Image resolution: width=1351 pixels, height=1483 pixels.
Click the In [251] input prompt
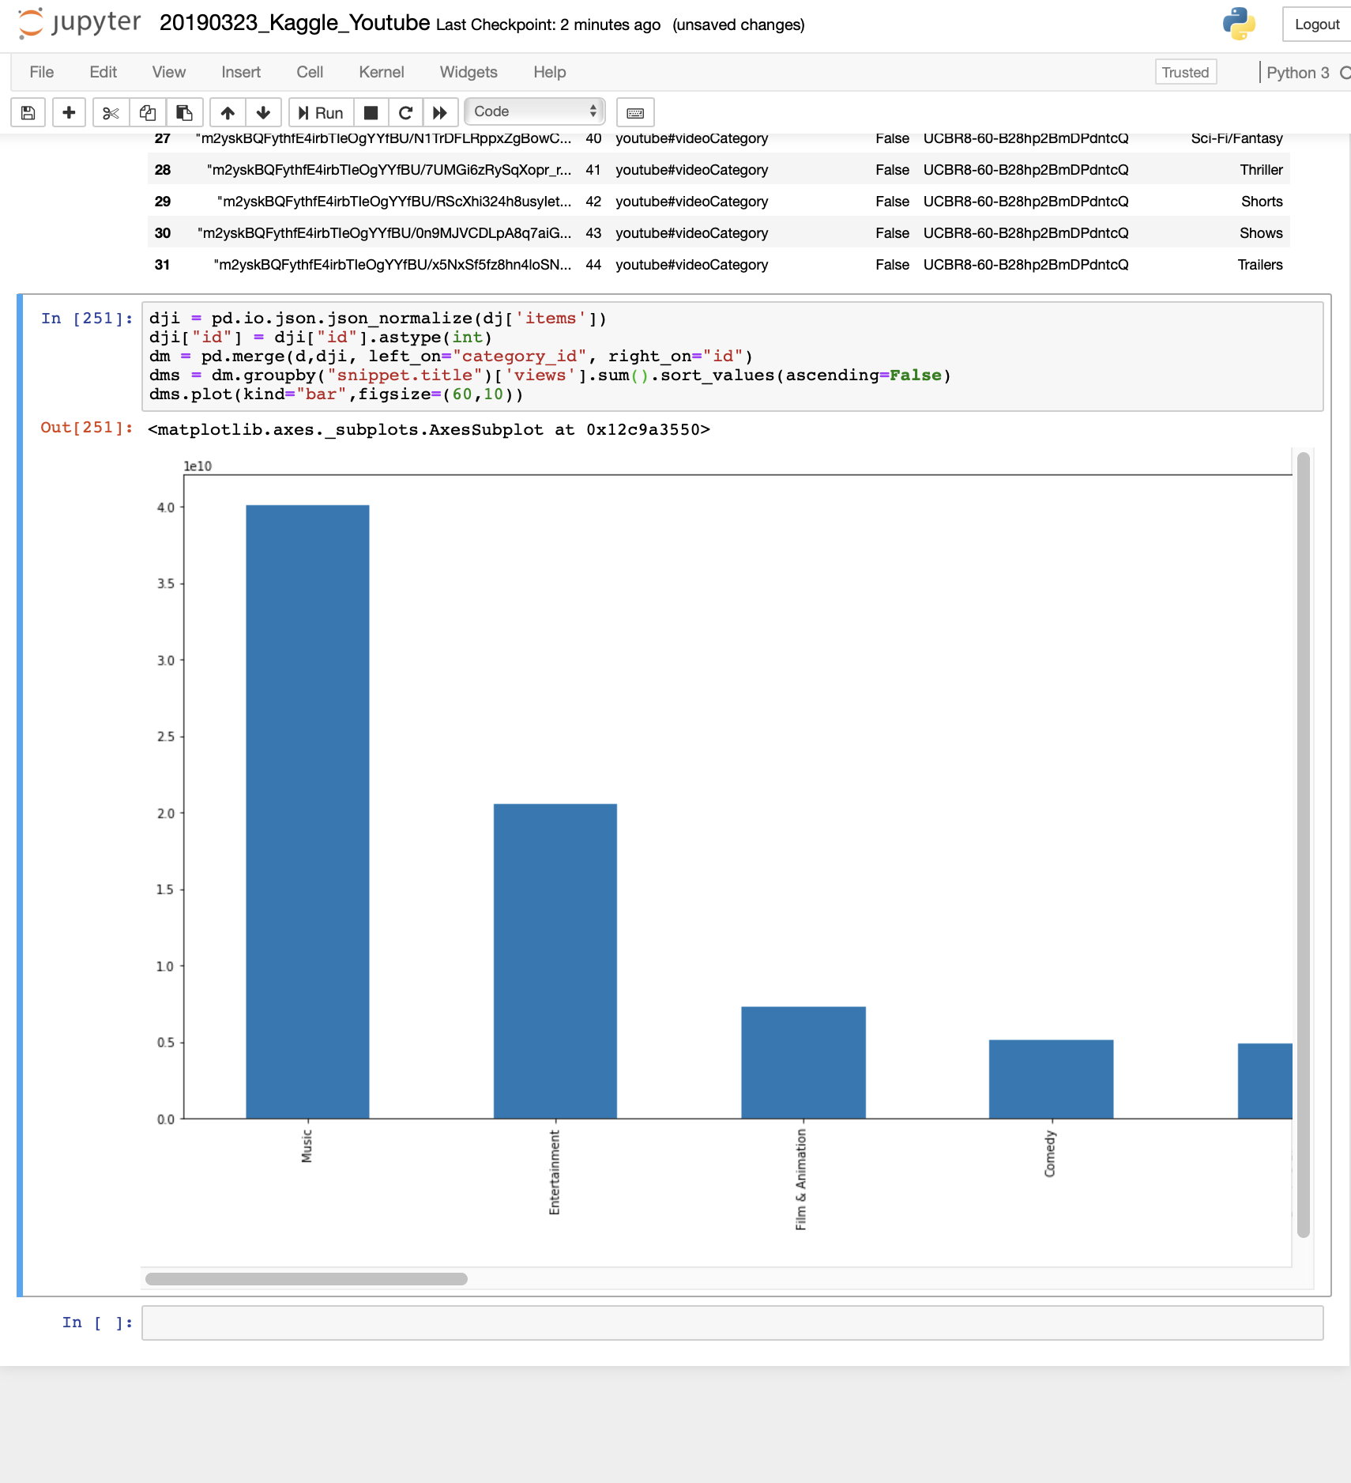[87, 319]
